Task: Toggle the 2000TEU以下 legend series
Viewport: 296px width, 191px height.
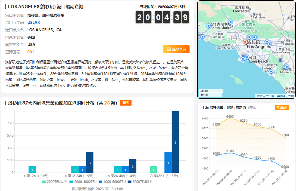Action: 54,182
